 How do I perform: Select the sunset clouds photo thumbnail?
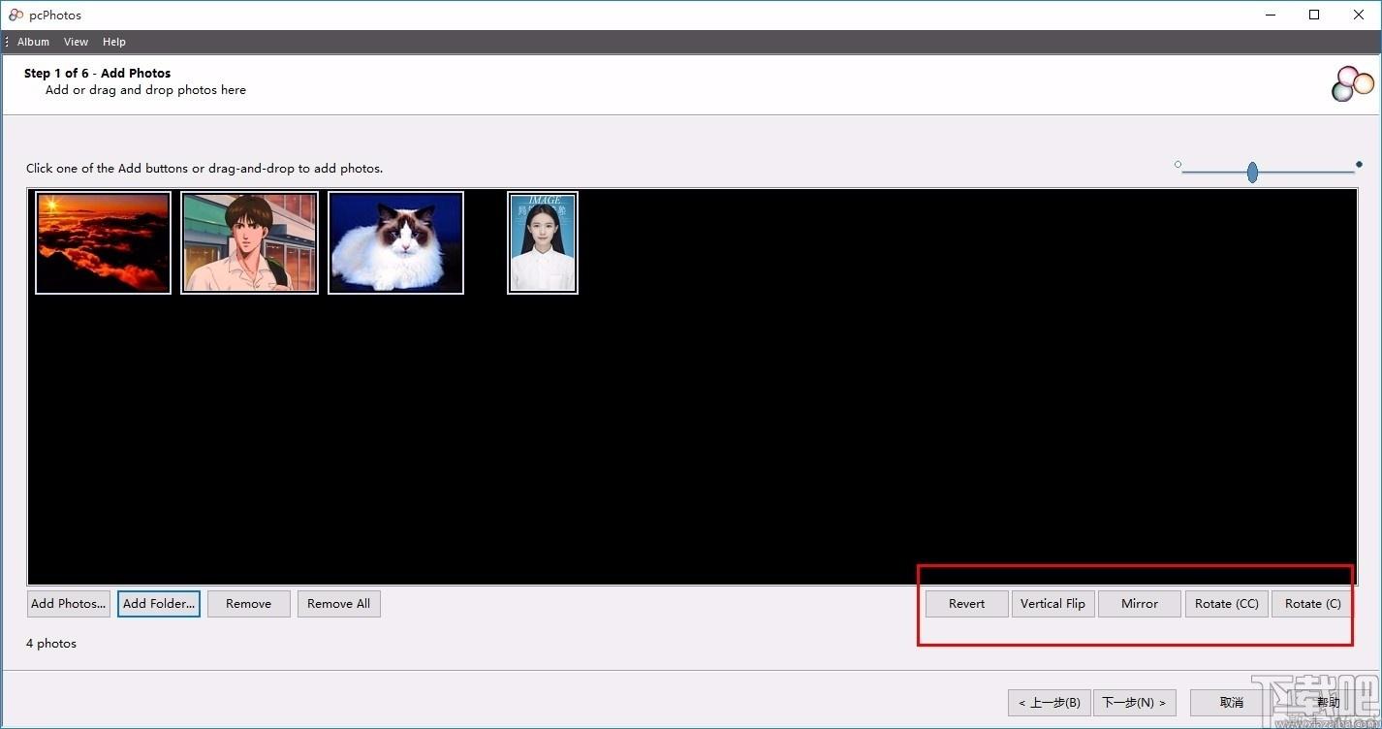click(x=103, y=242)
